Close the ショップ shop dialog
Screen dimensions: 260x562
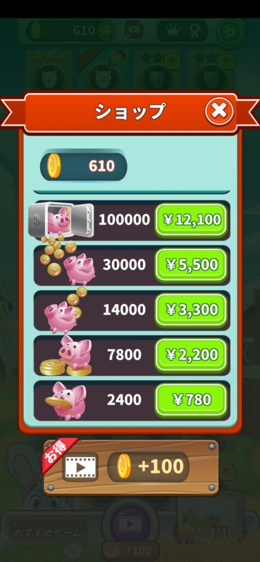(x=219, y=111)
